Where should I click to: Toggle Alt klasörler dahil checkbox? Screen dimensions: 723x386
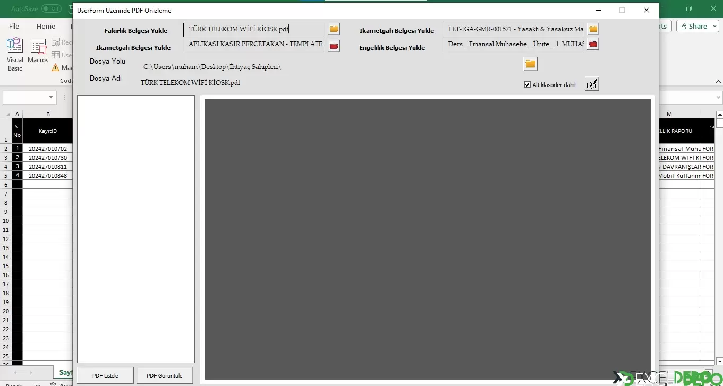528,85
